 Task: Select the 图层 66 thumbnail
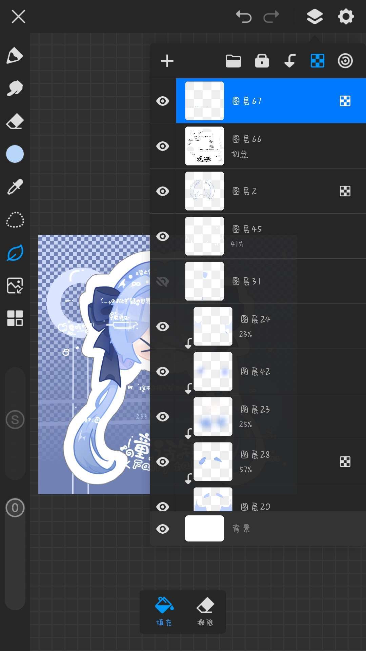pos(204,146)
